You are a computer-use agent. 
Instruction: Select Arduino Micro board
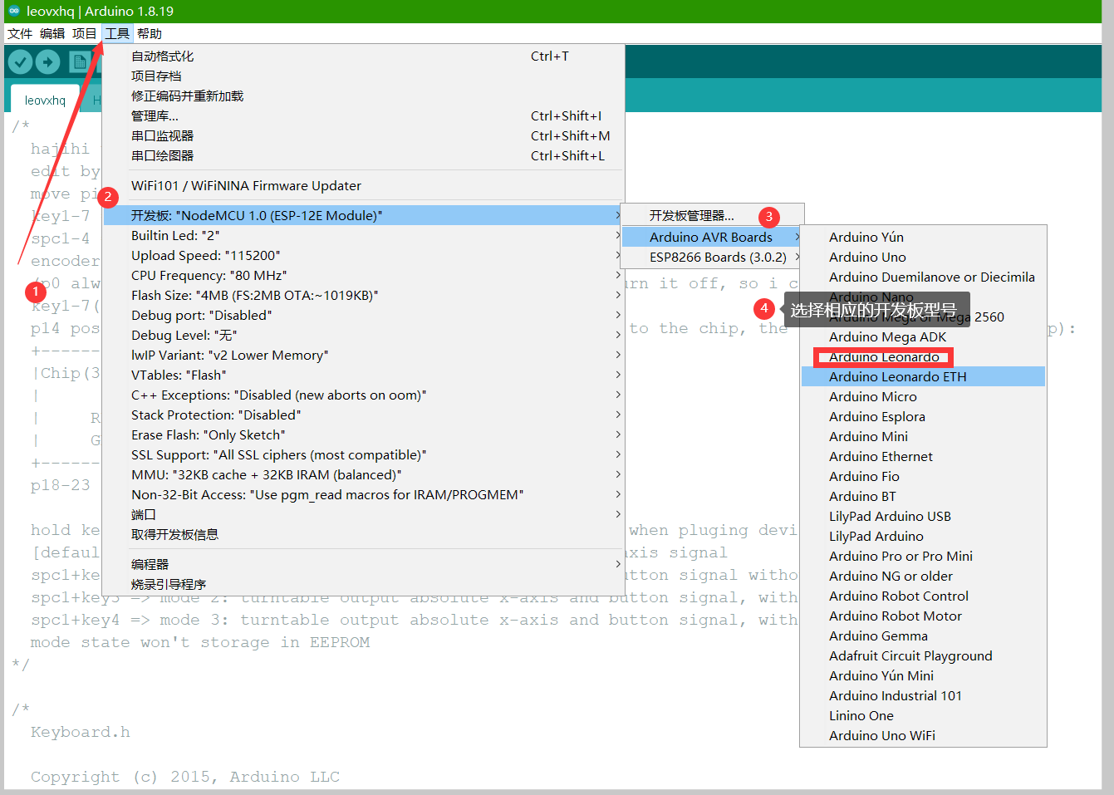923,397
